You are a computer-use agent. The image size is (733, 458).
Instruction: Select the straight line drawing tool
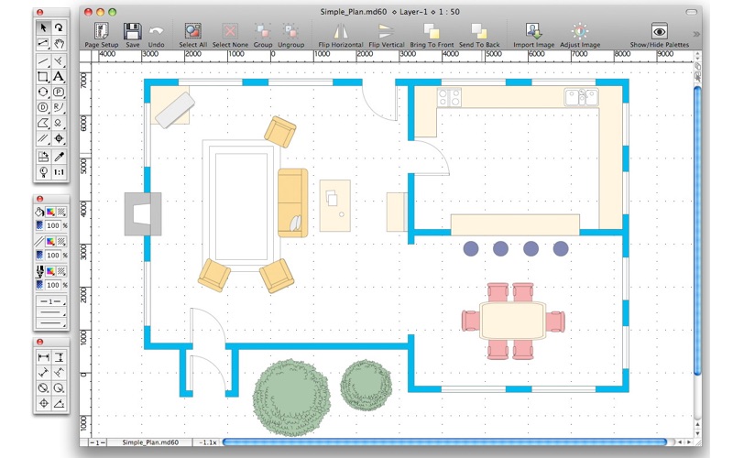click(43, 61)
